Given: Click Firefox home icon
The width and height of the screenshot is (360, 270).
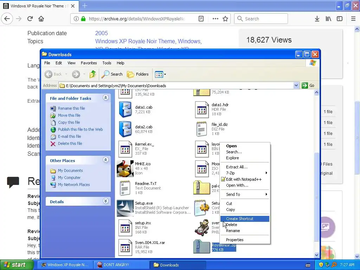Looking at the screenshot, I should coord(41,19).
